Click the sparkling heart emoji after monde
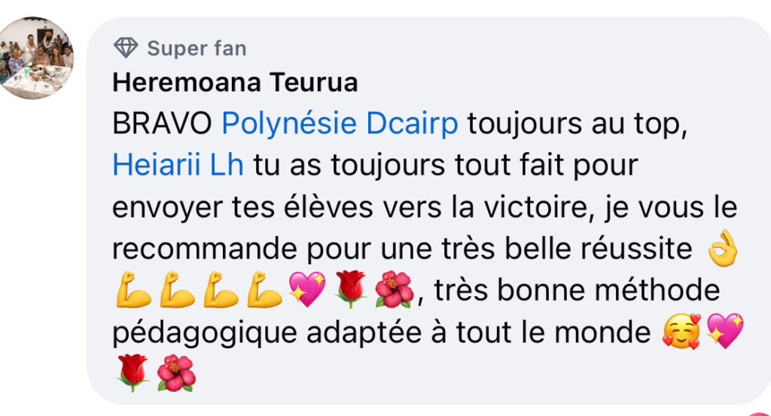The height and width of the screenshot is (416, 771). (725, 332)
